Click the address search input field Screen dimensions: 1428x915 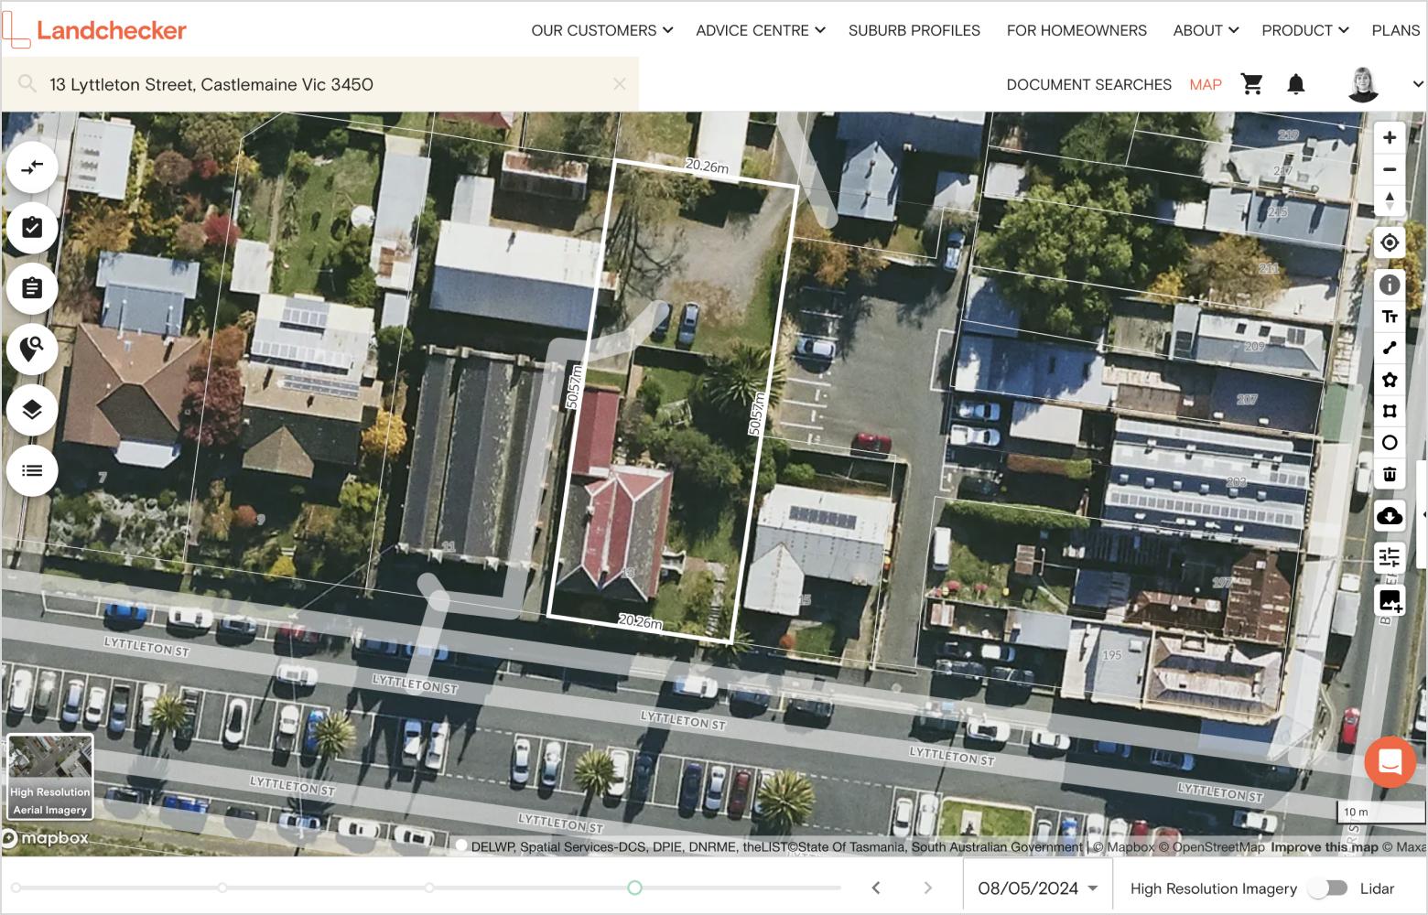[x=320, y=84]
